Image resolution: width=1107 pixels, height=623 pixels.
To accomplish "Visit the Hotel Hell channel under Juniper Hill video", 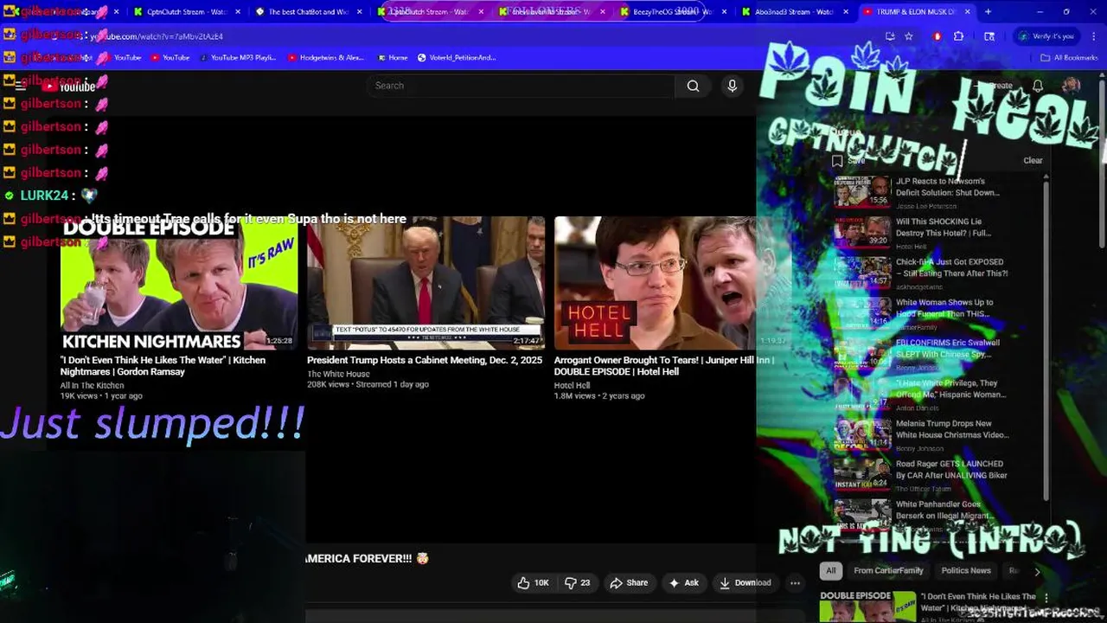I will 572,385.
